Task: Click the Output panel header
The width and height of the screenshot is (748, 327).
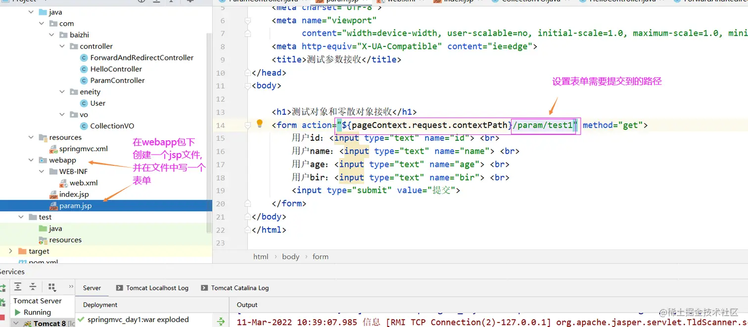Action: tap(247, 305)
